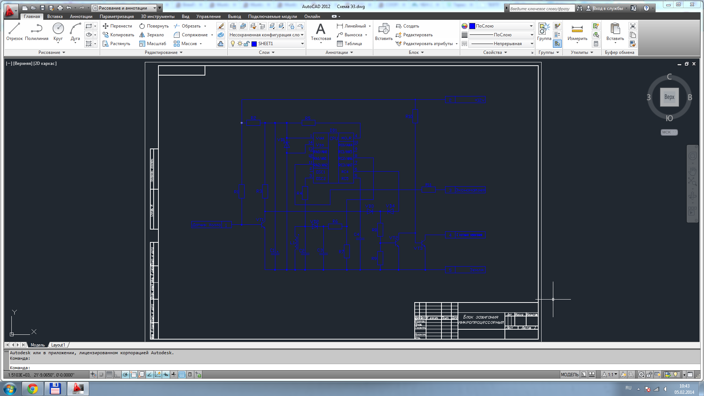The height and width of the screenshot is (396, 704).
Task: Switch to the Вид ribbon tab
Action: (186, 16)
